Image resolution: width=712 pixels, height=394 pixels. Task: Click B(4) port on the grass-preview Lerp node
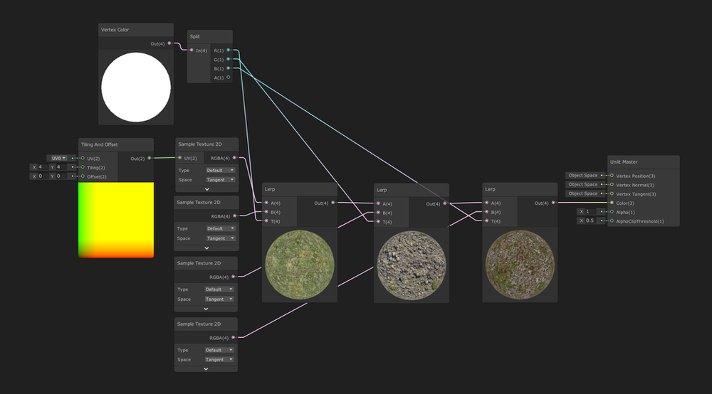pyautogui.click(x=266, y=212)
